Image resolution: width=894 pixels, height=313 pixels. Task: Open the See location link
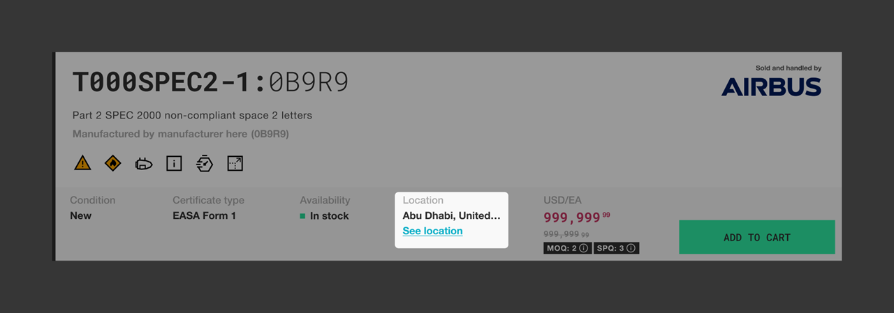(x=432, y=231)
